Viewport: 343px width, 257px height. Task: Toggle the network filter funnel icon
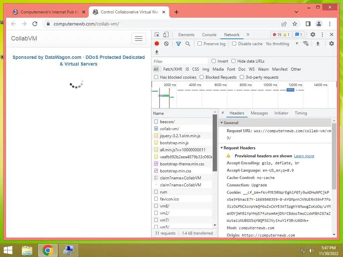(179, 44)
